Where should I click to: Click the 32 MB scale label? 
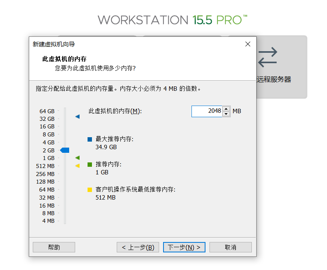(47, 198)
